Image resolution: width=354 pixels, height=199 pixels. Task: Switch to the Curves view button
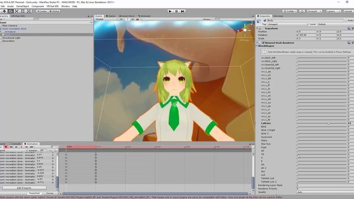50,193
